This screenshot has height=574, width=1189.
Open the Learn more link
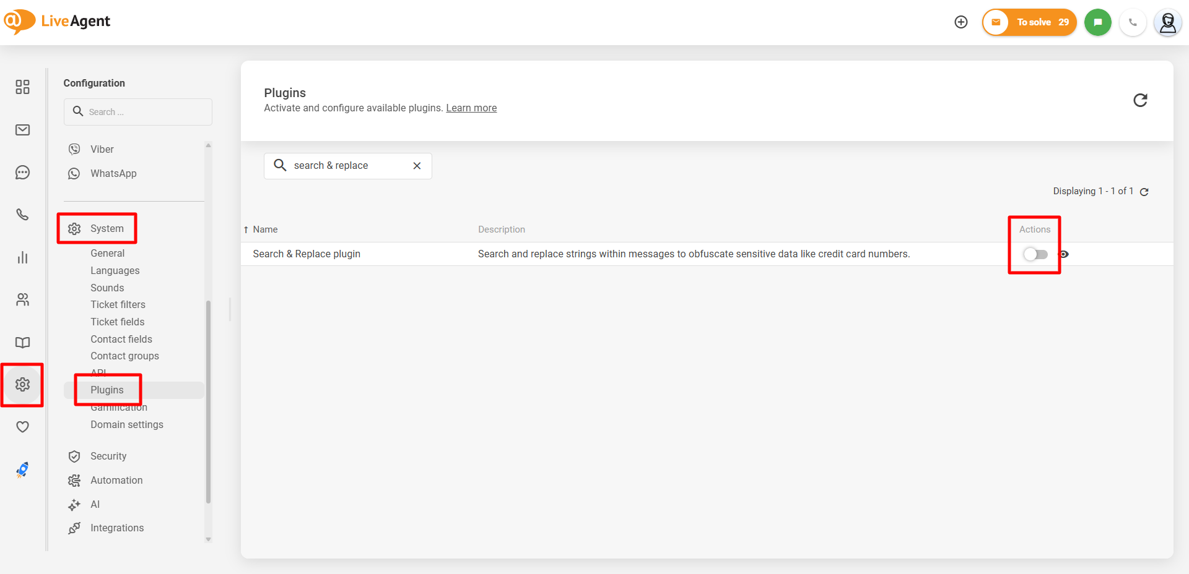[471, 108]
